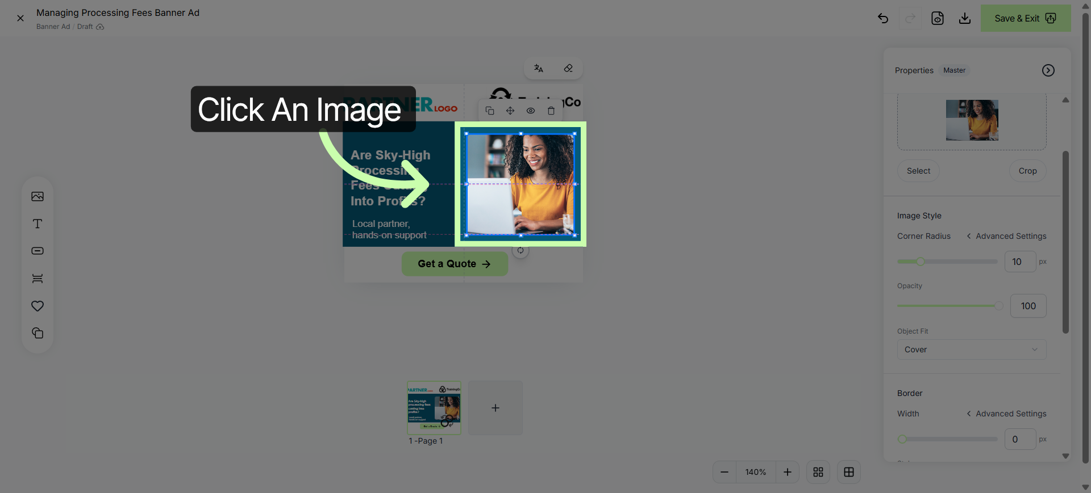The height and width of the screenshot is (493, 1091).
Task: Open Border Width Advanced Settings
Action: tap(1007, 414)
